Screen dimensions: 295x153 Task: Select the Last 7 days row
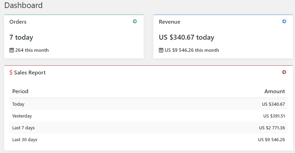coord(149,128)
